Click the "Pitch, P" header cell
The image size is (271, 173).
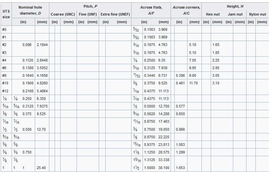click(90, 7)
